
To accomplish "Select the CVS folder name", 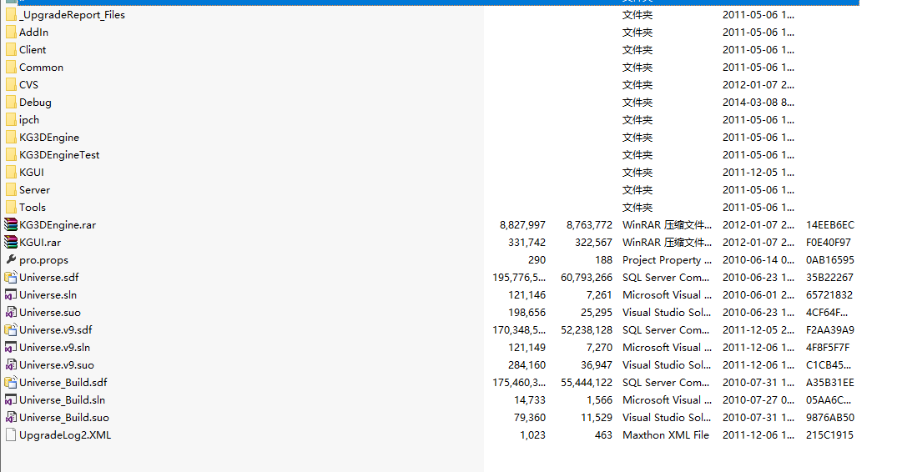I will pyautogui.click(x=28, y=85).
